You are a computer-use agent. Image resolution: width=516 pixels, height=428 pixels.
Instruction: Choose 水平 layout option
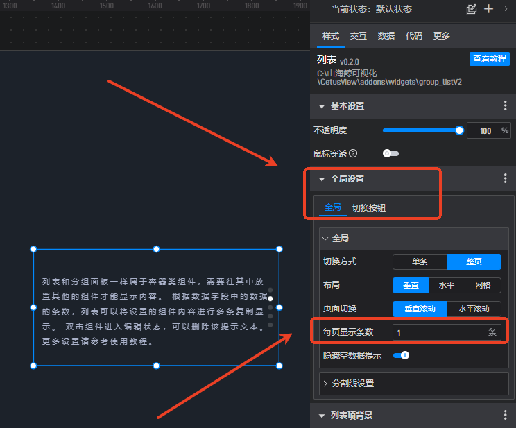click(x=447, y=285)
